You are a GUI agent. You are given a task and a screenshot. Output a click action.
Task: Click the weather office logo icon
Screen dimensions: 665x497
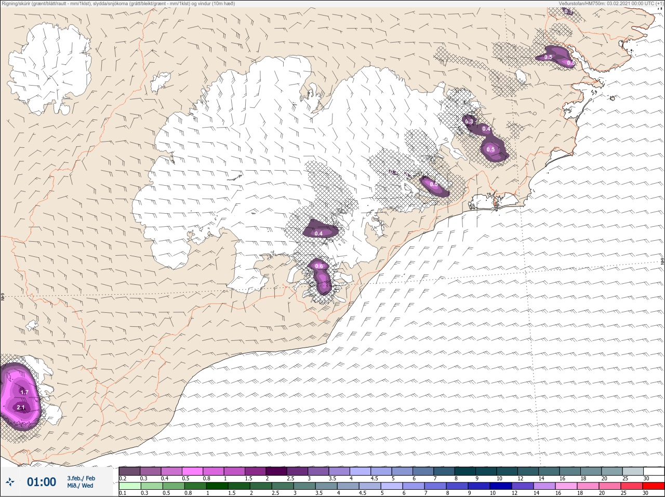10,482
